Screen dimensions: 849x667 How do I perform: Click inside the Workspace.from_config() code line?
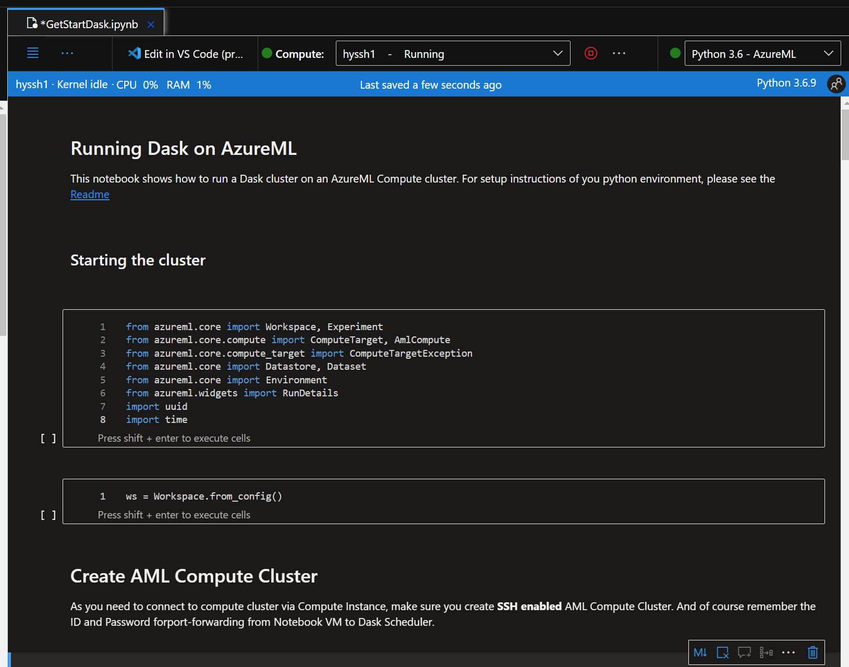pyautogui.click(x=204, y=496)
